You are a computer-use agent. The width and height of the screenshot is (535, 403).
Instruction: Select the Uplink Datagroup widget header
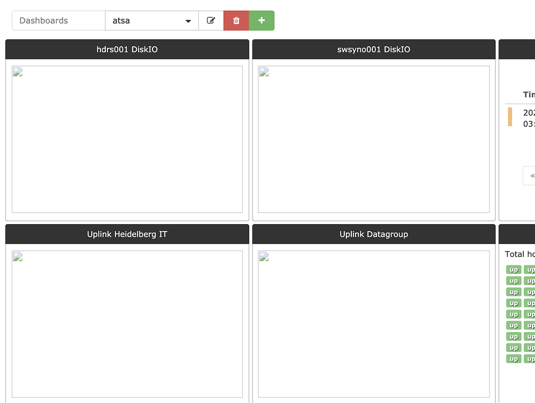(x=374, y=234)
